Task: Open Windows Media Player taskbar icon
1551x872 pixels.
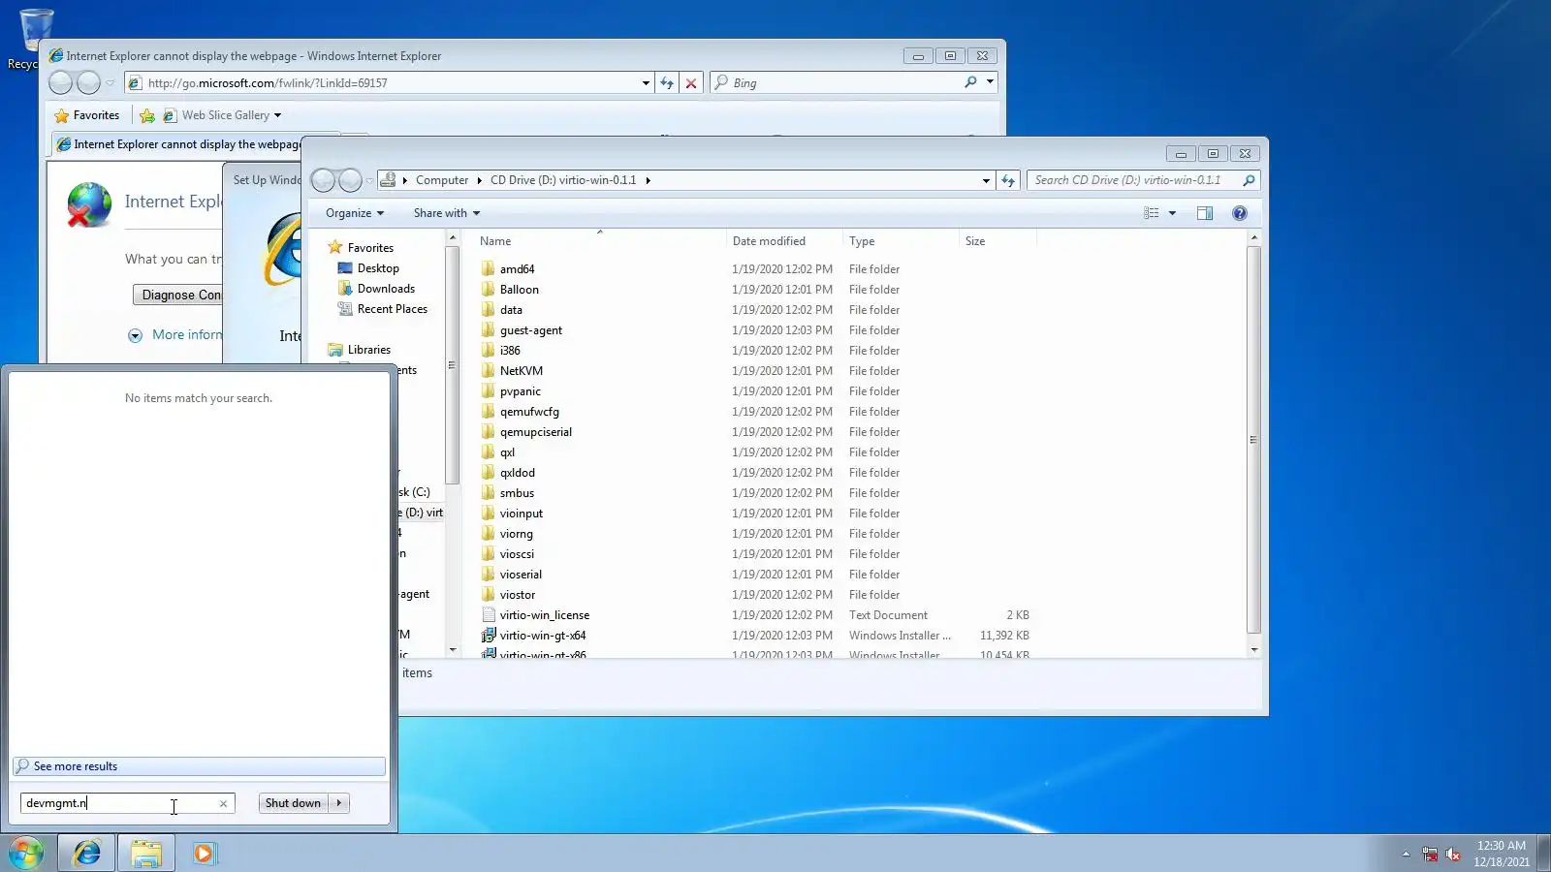Action: 204,853
